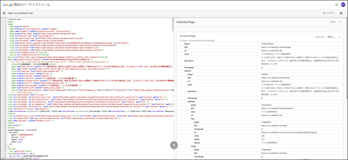348x160 pixels.
Task: Open the Google apps grid menu
Action: point(337,5)
